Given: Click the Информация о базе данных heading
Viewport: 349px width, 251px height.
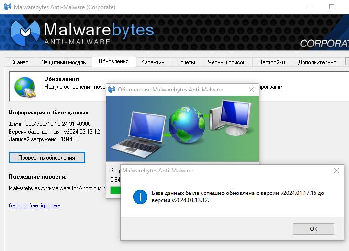Looking at the screenshot, I should (49, 113).
